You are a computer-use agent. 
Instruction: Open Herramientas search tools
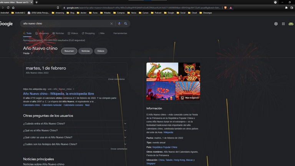click(120, 33)
